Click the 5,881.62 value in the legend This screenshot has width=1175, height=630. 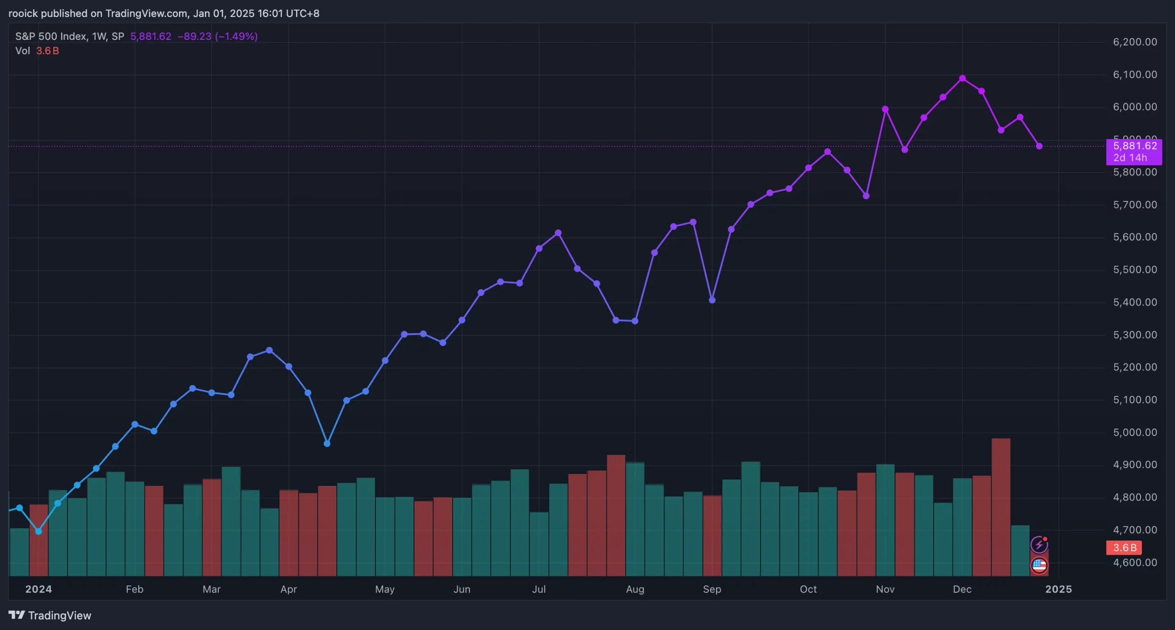151,36
